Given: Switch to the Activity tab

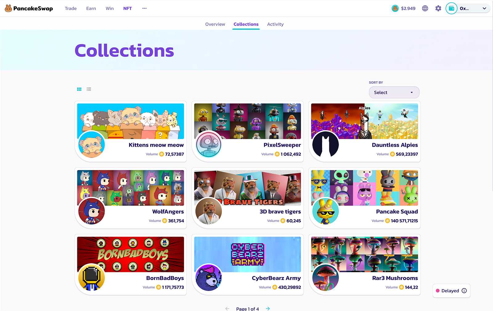Looking at the screenshot, I should click(x=275, y=24).
